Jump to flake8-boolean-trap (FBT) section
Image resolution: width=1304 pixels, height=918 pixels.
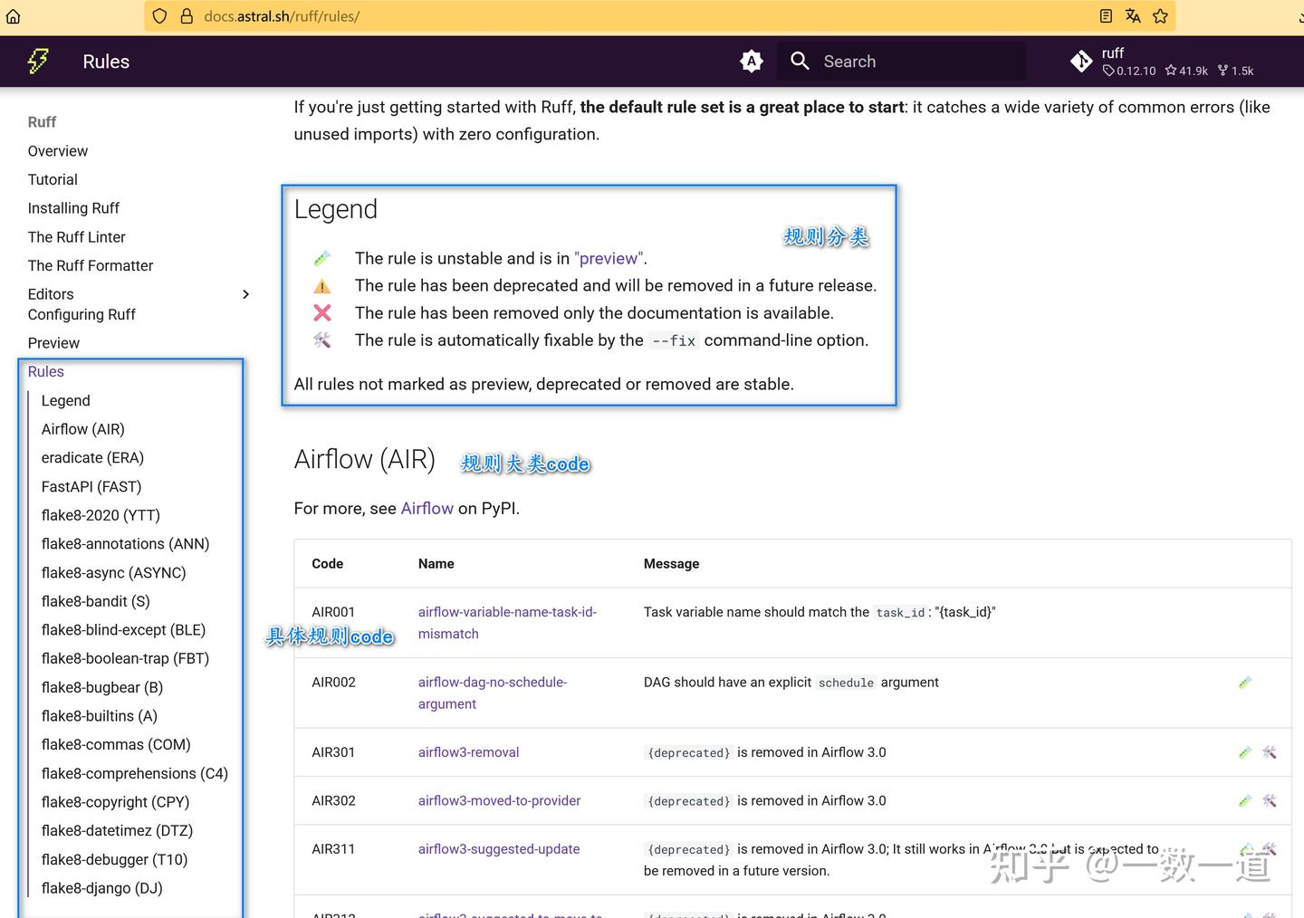pyautogui.click(x=125, y=658)
